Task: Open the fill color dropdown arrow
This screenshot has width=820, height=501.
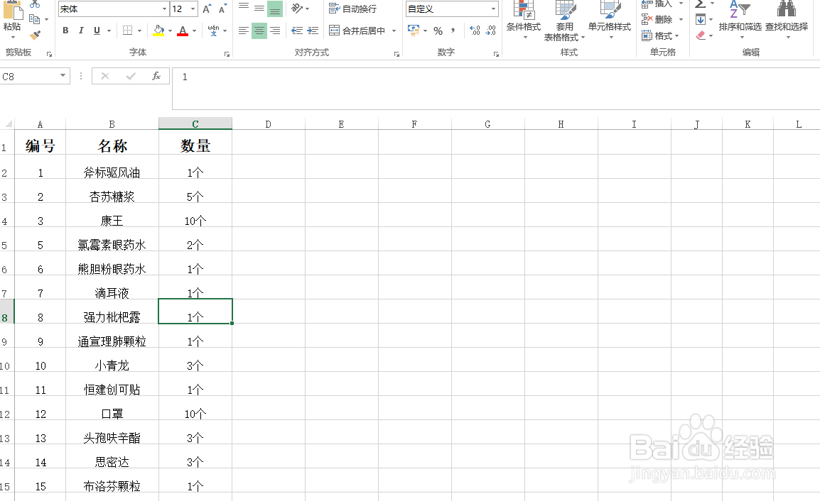Action: [x=170, y=31]
